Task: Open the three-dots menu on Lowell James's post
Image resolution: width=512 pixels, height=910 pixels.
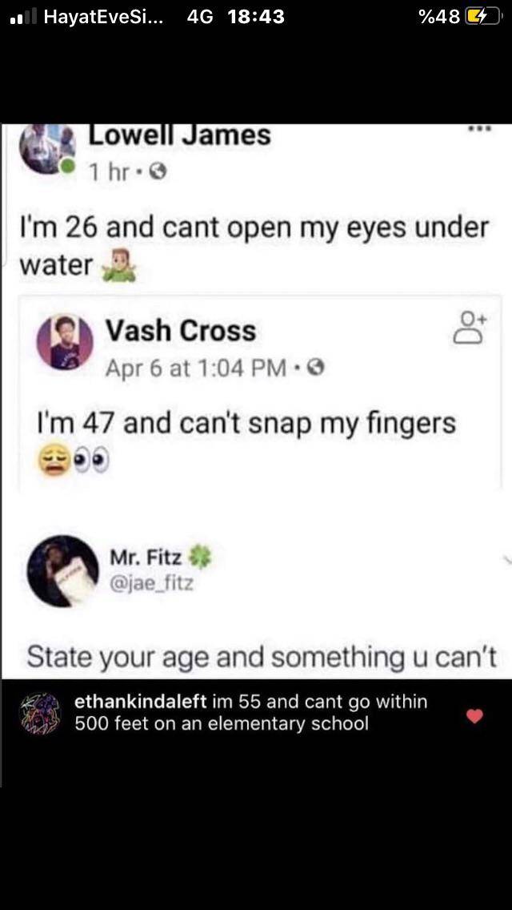Action: coord(479,131)
